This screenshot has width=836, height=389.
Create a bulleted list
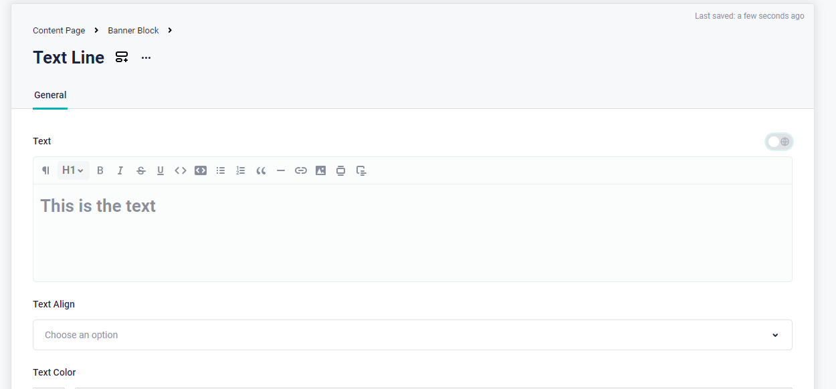(221, 170)
